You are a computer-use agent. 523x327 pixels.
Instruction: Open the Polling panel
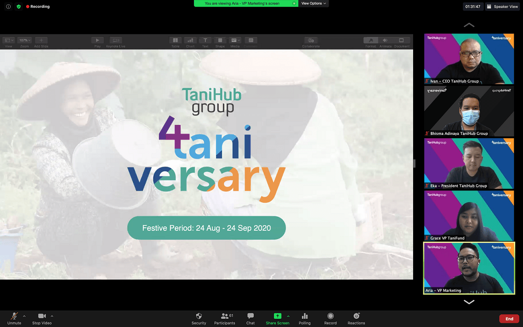(304, 316)
